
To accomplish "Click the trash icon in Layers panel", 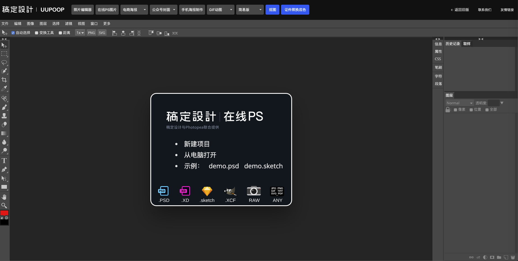I will [513, 257].
